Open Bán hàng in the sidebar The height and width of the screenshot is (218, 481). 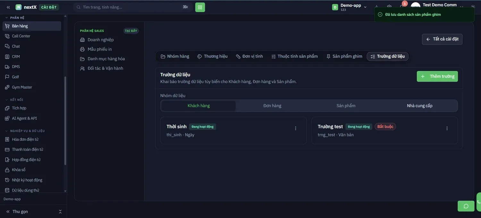[x=32, y=26]
